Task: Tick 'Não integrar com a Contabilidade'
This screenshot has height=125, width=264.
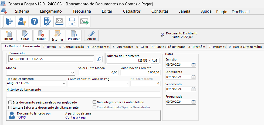Action: click(x=94, y=102)
